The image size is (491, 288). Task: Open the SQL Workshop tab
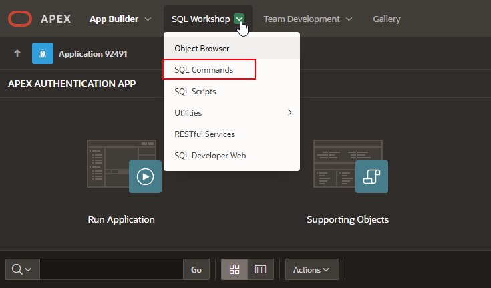(x=200, y=19)
